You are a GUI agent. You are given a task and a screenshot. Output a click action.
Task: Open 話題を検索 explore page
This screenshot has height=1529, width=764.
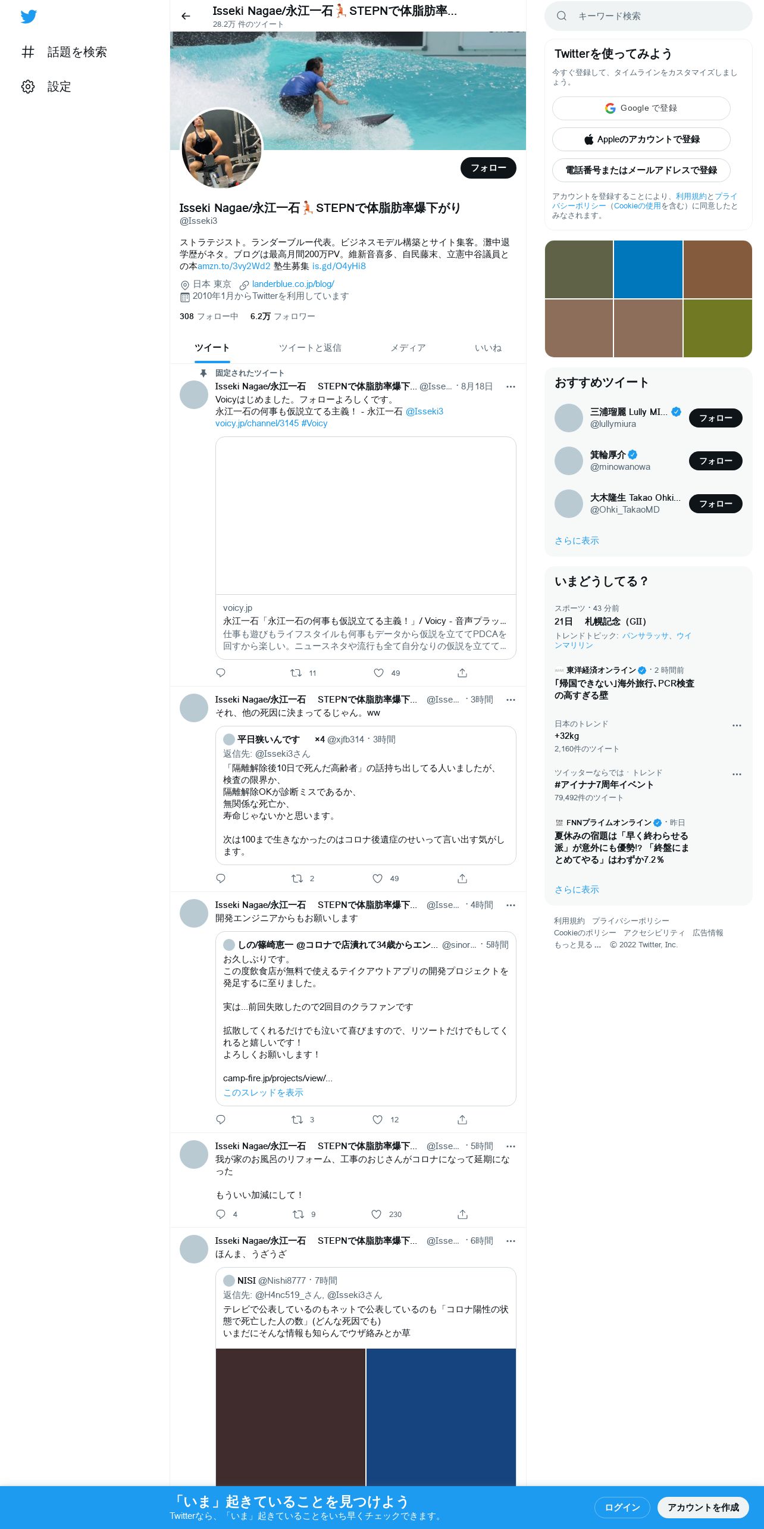click(x=64, y=52)
